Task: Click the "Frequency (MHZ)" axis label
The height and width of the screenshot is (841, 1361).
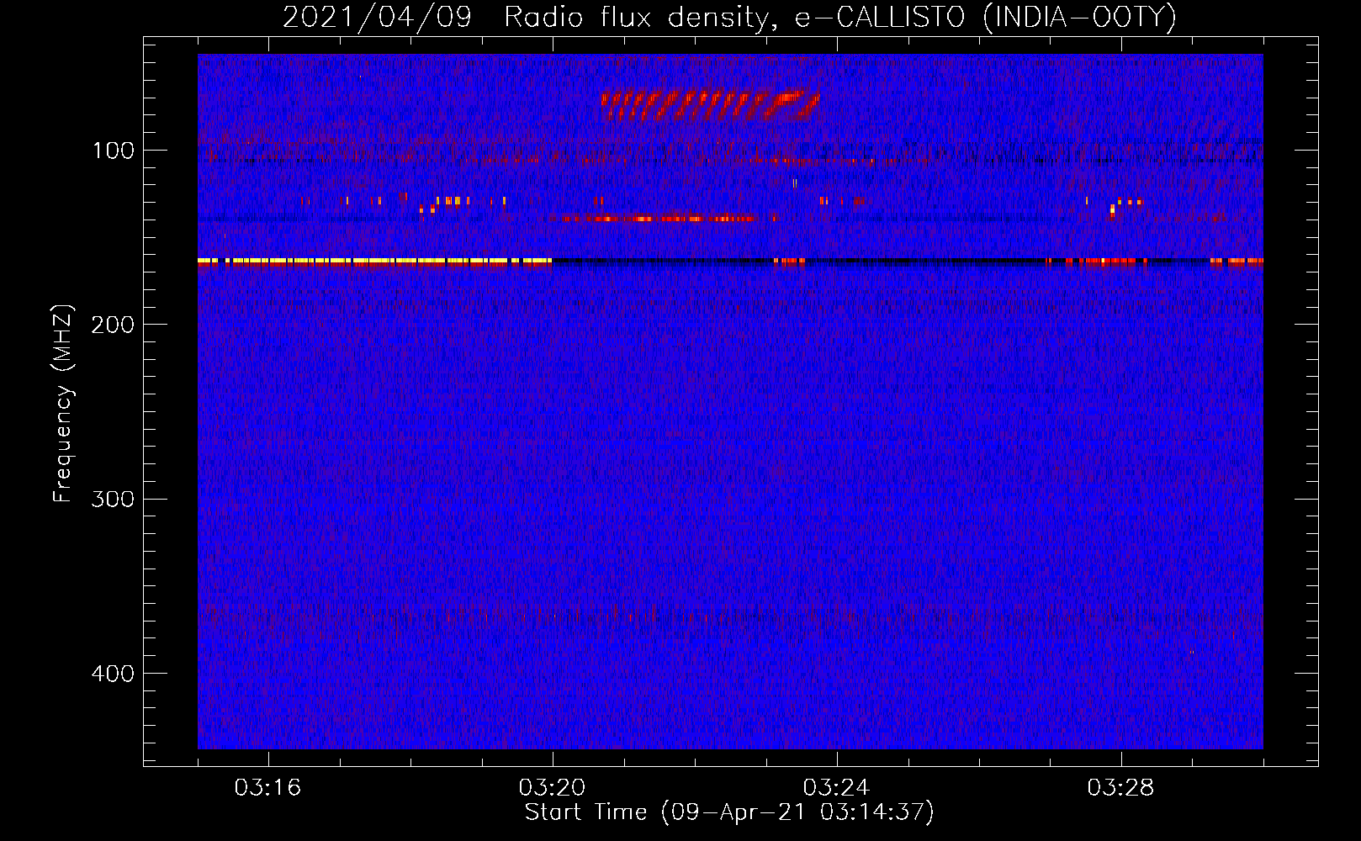Action: pos(63,404)
